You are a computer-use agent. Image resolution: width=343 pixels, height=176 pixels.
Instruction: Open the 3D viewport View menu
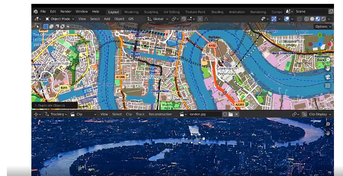click(x=82, y=19)
